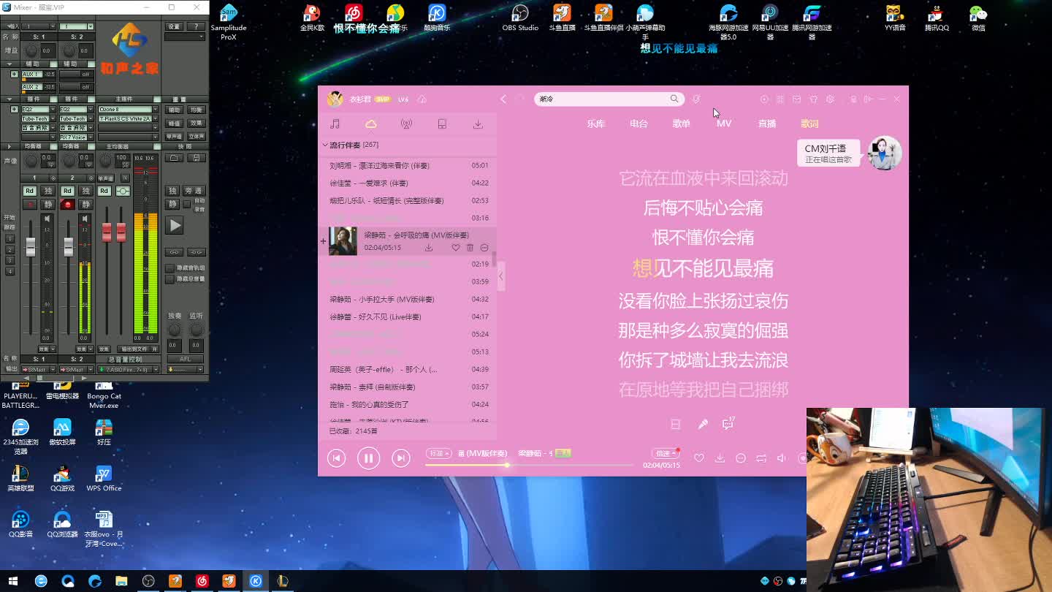Select the cloud music tab icon

tap(371, 124)
